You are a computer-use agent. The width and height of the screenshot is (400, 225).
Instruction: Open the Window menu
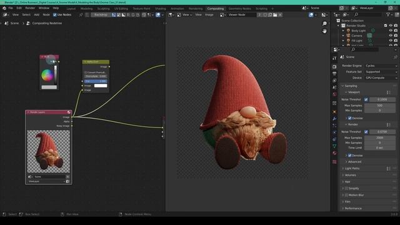[x=44, y=8]
